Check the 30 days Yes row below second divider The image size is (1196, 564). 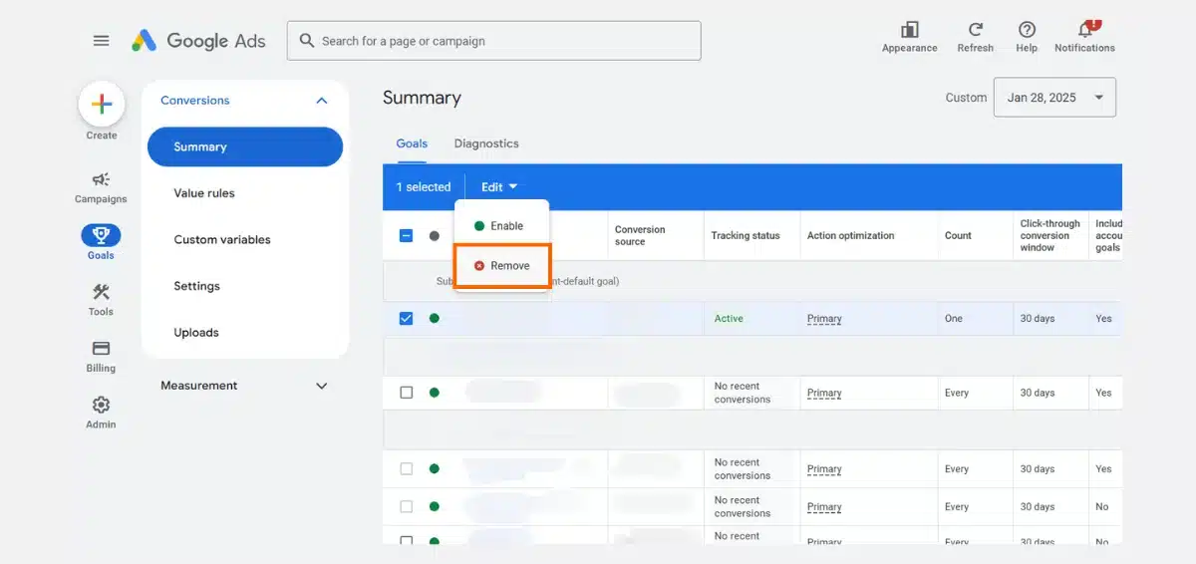tap(406, 468)
